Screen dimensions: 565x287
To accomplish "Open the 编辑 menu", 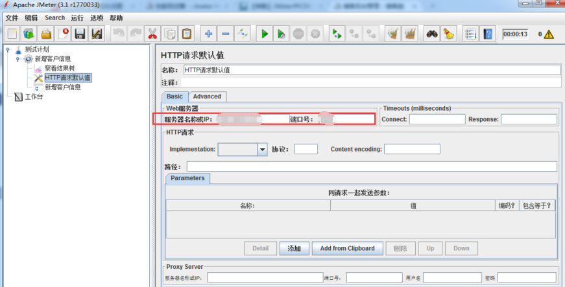I will pos(31,18).
